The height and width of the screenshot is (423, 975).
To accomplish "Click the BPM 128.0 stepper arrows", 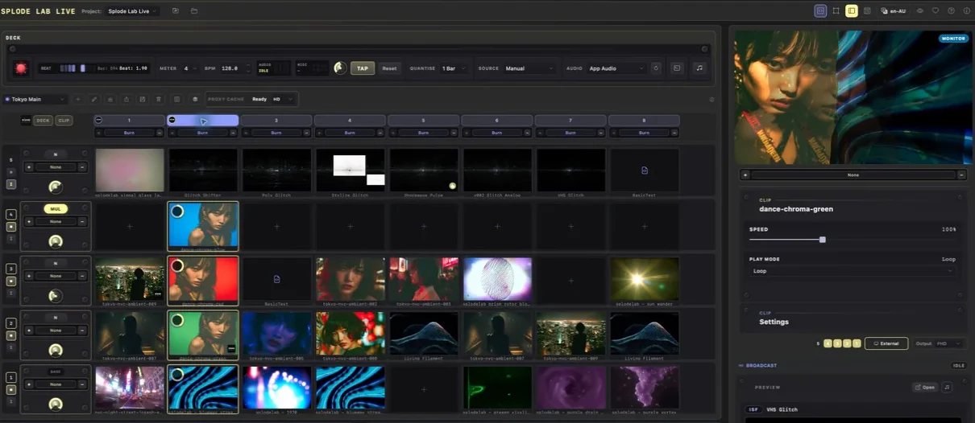I will pos(247,68).
